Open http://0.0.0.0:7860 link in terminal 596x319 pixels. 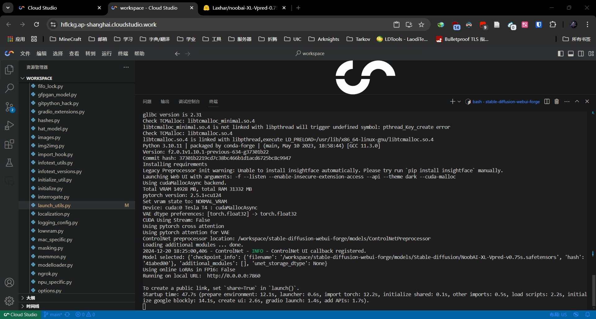click(x=234, y=276)
